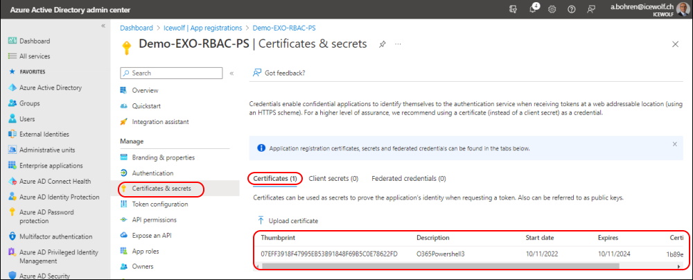Click the table's horizontal scrollbar thumb
The image size is (693, 280).
coord(441,266)
